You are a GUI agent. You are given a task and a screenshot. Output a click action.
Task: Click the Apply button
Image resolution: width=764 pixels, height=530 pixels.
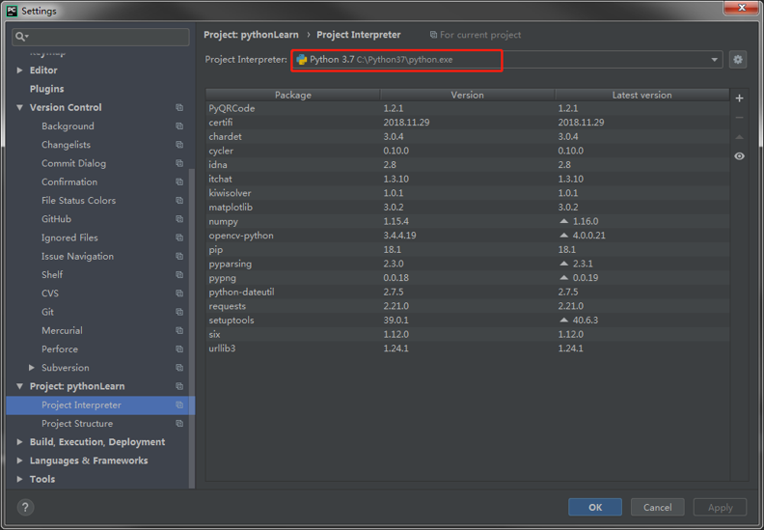pos(721,507)
